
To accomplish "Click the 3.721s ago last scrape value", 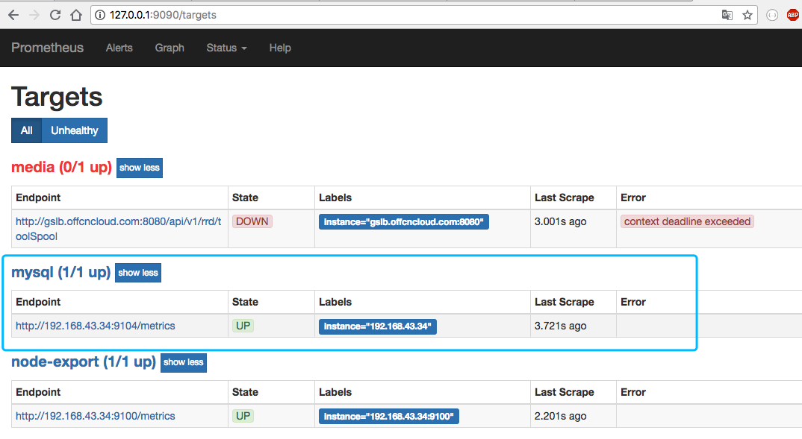I will (560, 326).
